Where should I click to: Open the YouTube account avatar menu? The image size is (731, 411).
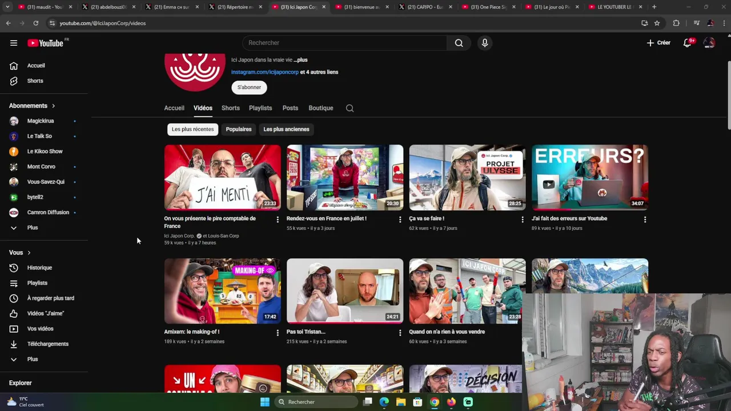click(x=709, y=43)
